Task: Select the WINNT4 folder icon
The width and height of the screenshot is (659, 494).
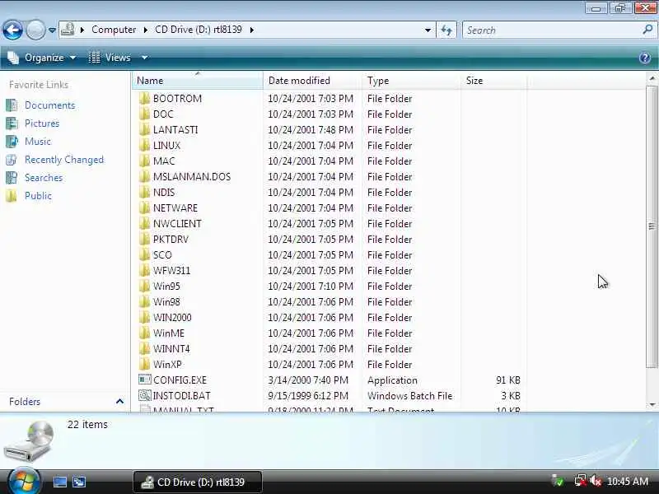Action: pyautogui.click(x=144, y=348)
